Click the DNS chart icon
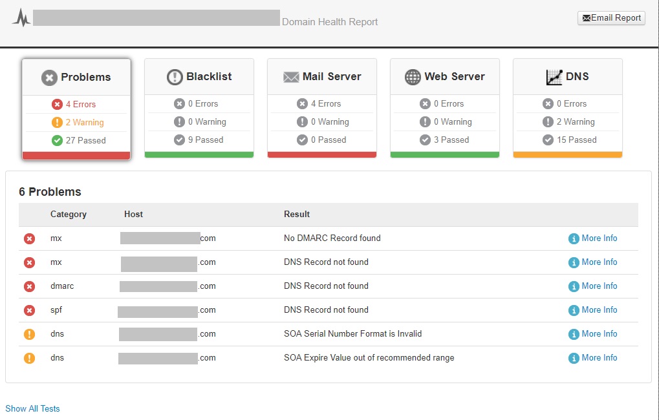The image size is (659, 420). point(554,77)
